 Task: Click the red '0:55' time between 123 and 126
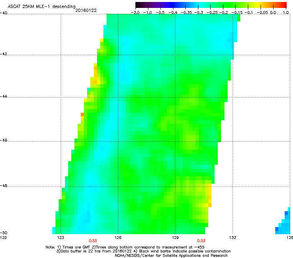pos(93,241)
